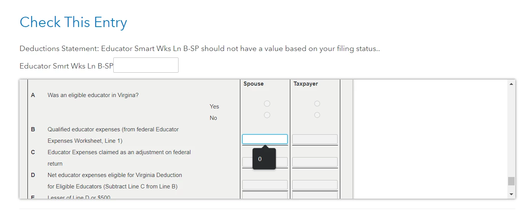Click the Spouse column header
The image size is (531, 220).
pyautogui.click(x=253, y=84)
